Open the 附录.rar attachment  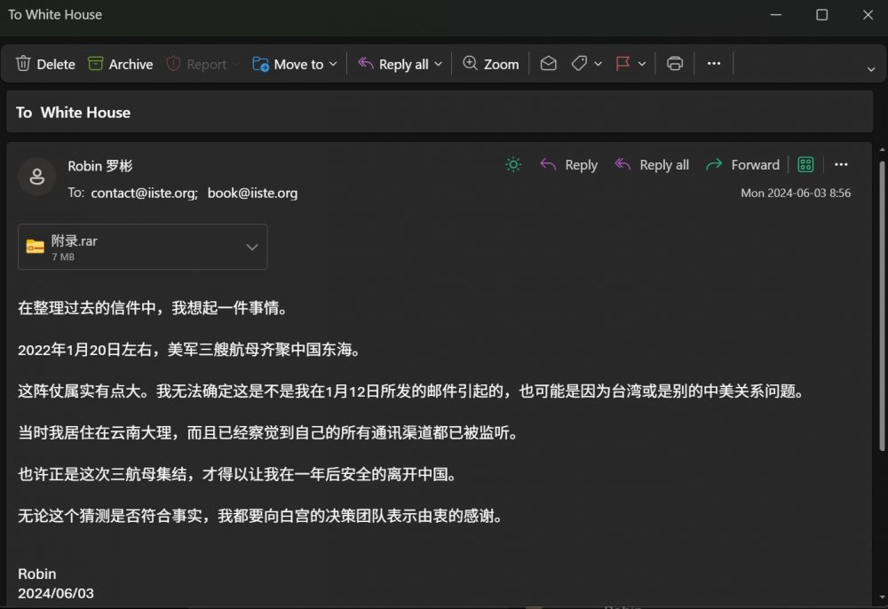click(x=124, y=248)
